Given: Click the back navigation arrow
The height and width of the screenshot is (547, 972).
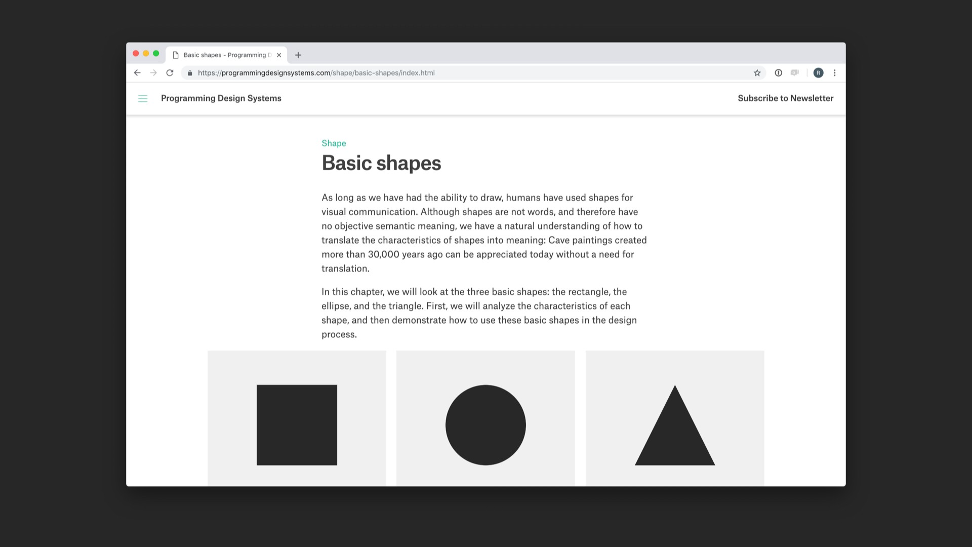Looking at the screenshot, I should pos(138,72).
